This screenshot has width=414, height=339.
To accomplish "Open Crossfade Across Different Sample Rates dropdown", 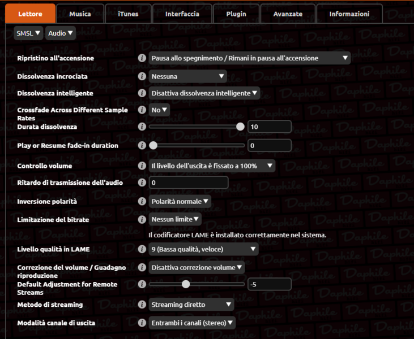I will (159, 110).
